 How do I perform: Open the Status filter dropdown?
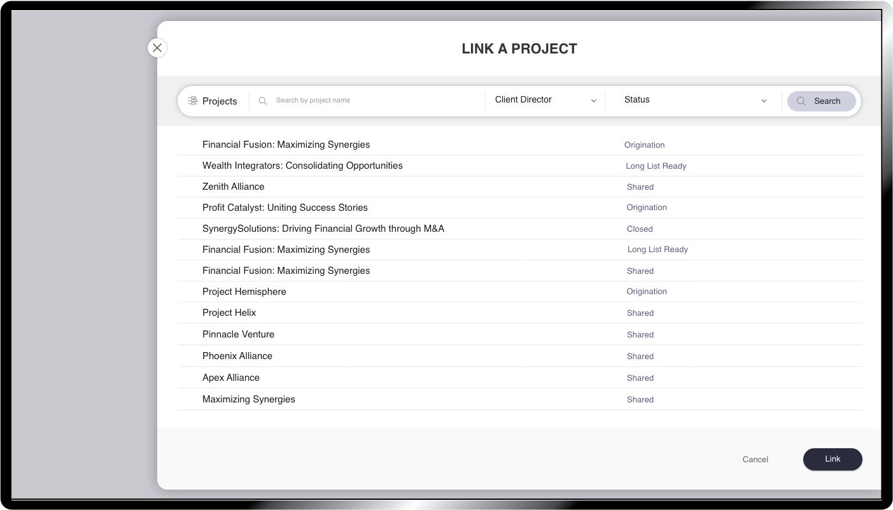694,100
